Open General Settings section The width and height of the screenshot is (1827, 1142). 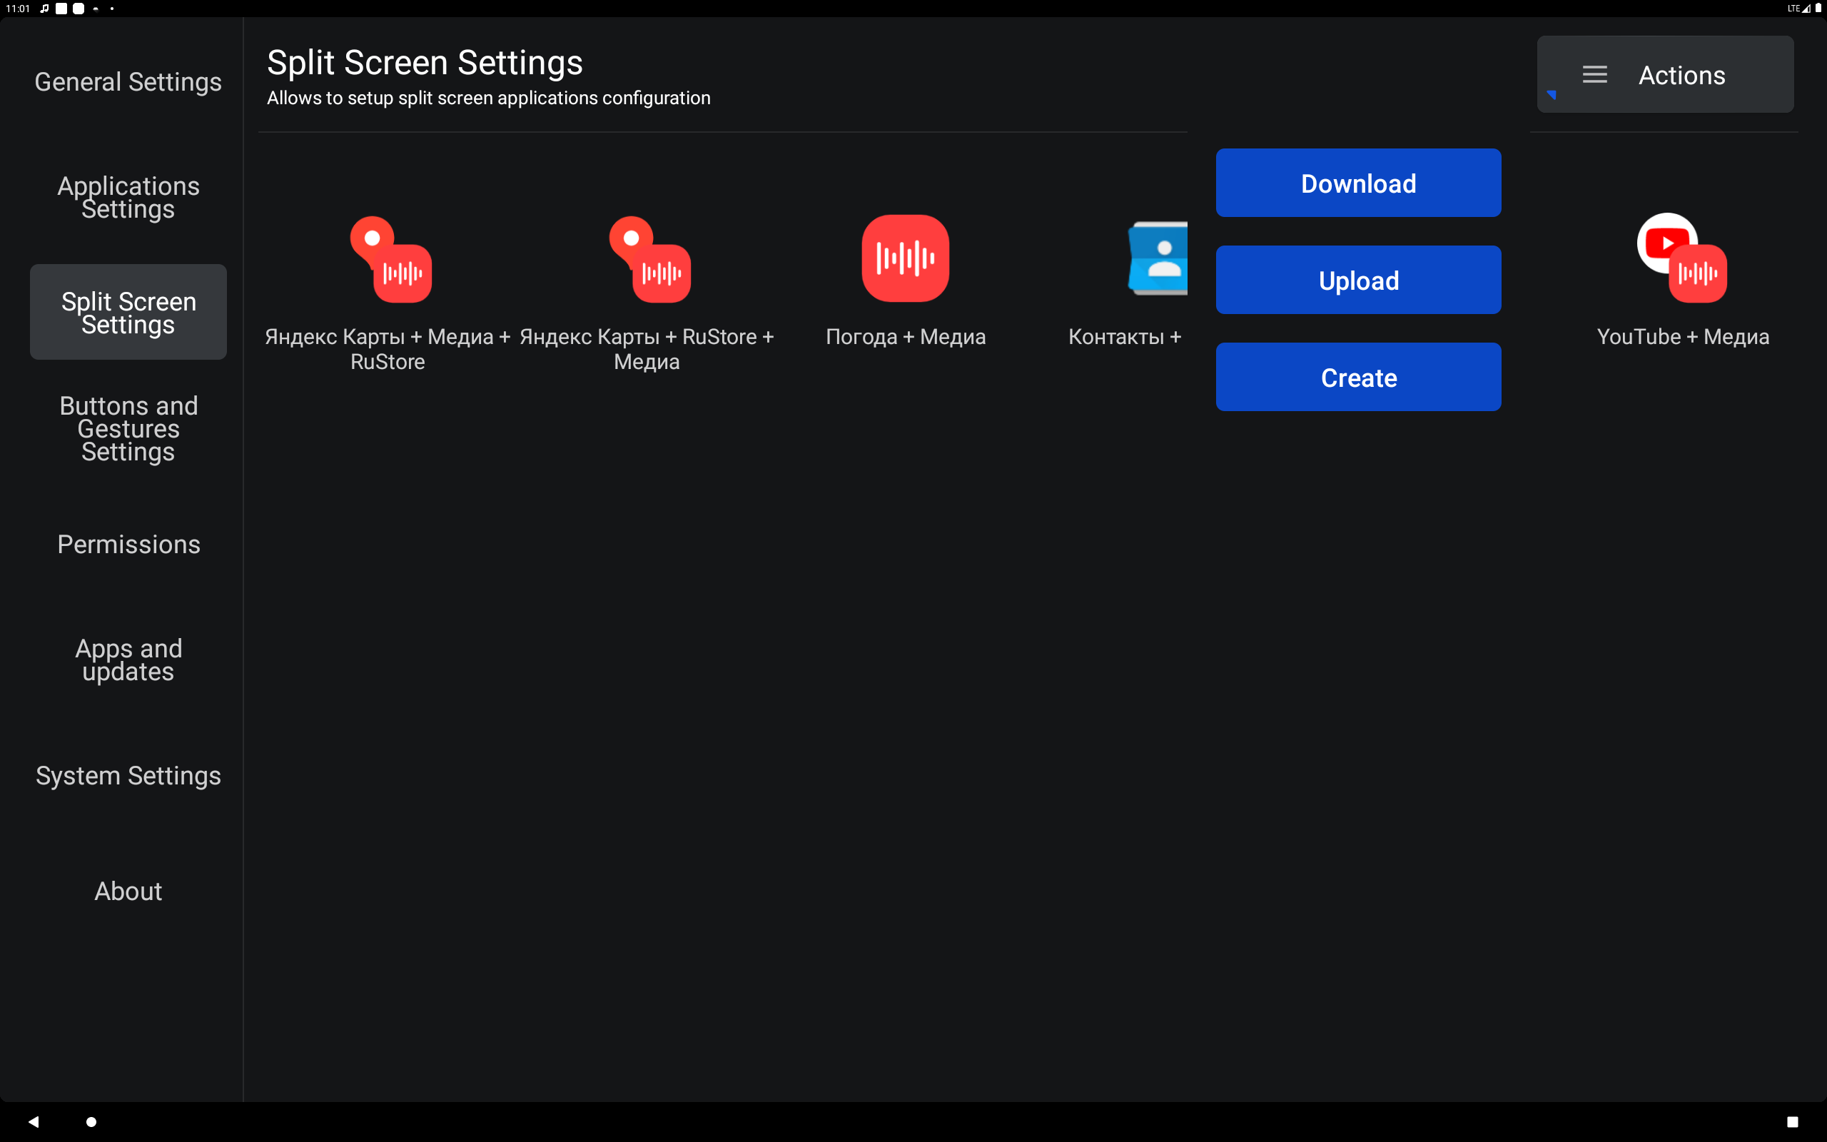tap(128, 81)
